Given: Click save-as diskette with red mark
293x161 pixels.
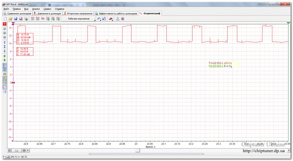Looking at the screenshot, I should point(21,19).
